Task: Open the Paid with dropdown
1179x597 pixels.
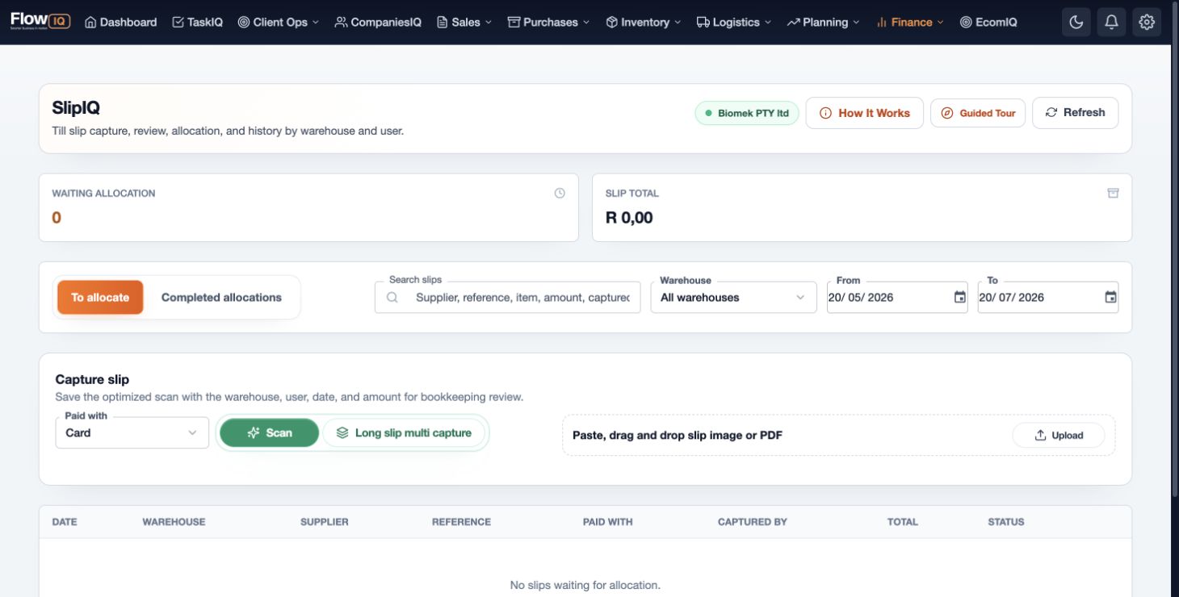Action: tap(132, 432)
